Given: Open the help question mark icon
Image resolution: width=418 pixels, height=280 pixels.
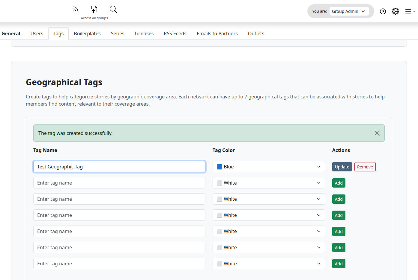Looking at the screenshot, I should pyautogui.click(x=383, y=11).
